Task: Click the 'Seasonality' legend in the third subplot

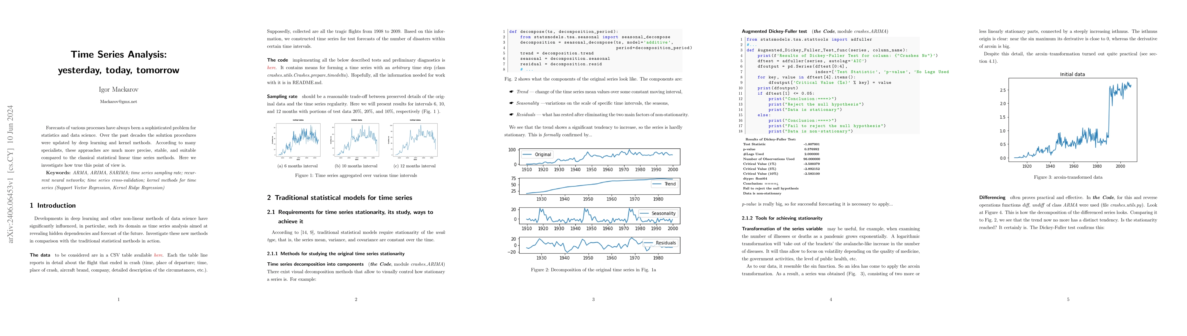Action: [658, 213]
